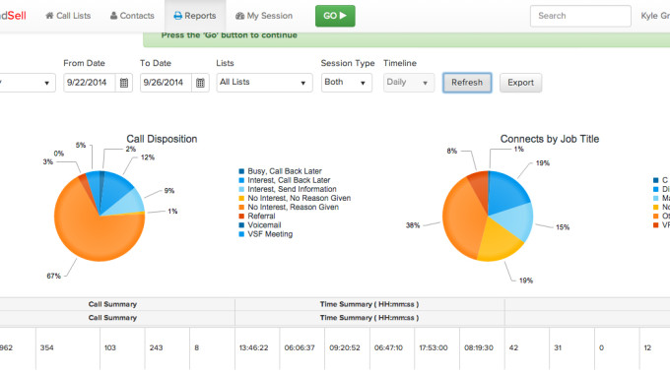Click the Referral legend swatch

(241, 216)
